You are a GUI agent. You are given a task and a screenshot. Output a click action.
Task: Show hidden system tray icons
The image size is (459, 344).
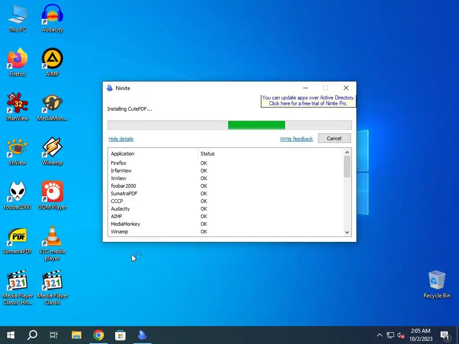point(379,335)
